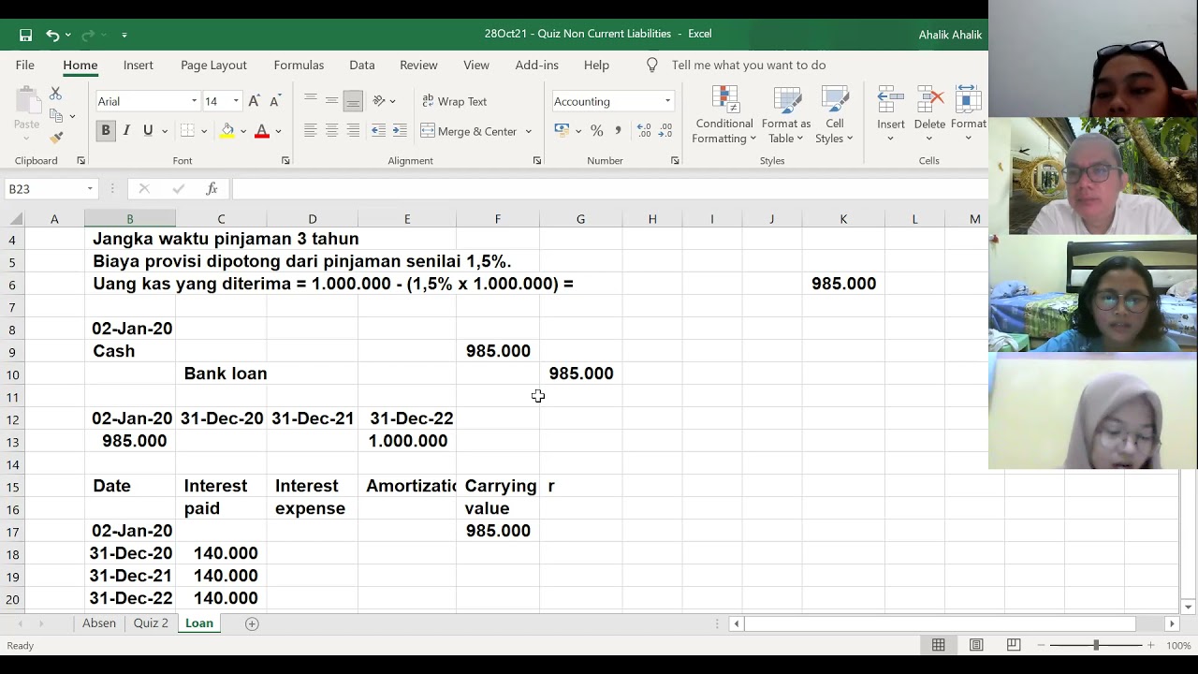
Task: Open the font color dropdown arrow
Action: tap(278, 131)
